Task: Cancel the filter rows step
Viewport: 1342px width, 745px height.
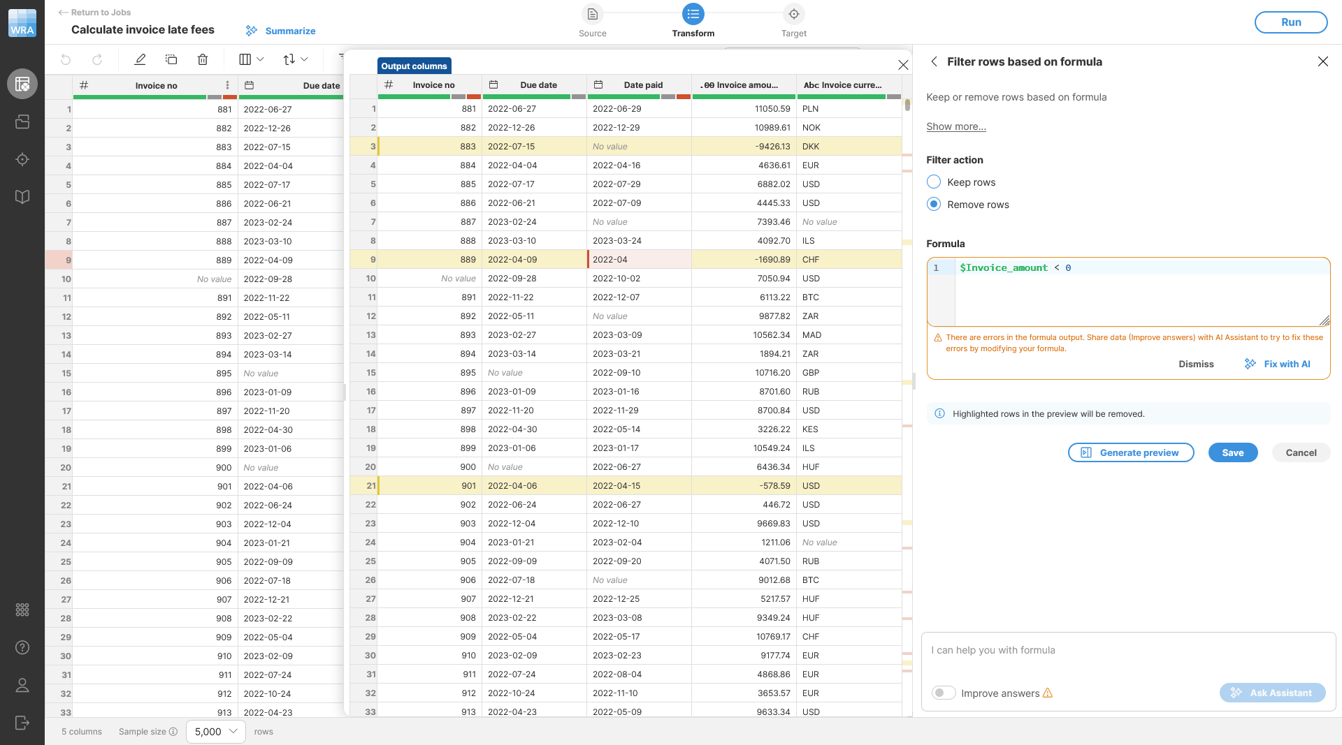Action: point(1301,452)
